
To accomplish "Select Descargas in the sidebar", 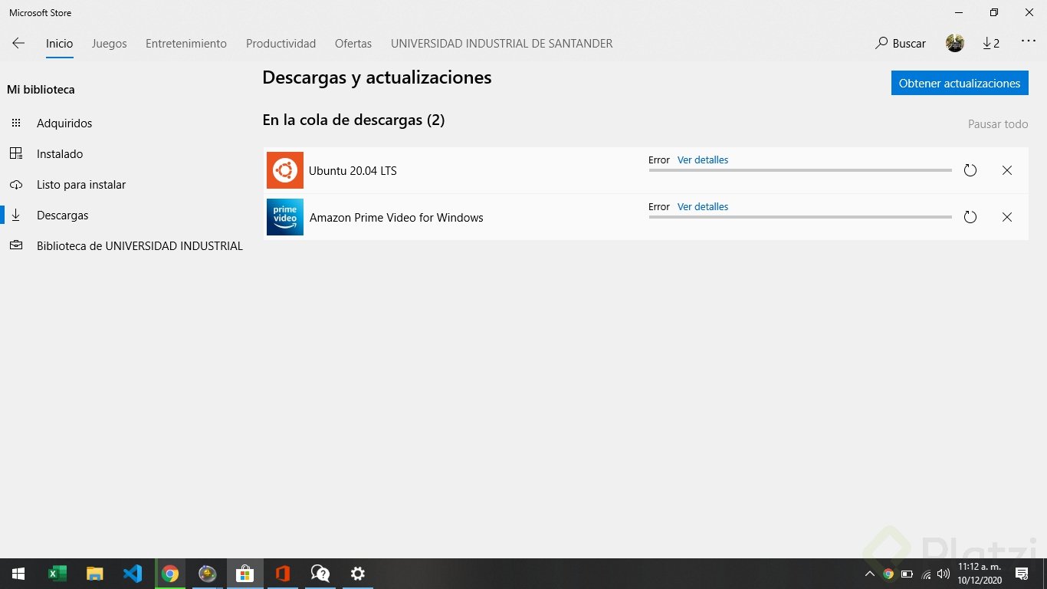I will point(63,216).
